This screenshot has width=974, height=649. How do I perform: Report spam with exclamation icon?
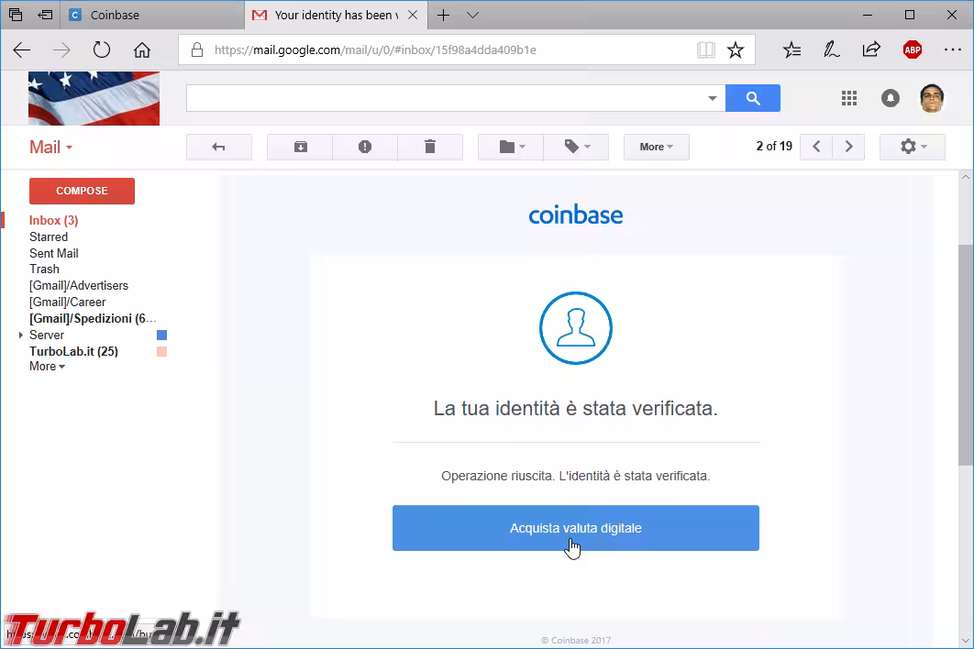365,148
